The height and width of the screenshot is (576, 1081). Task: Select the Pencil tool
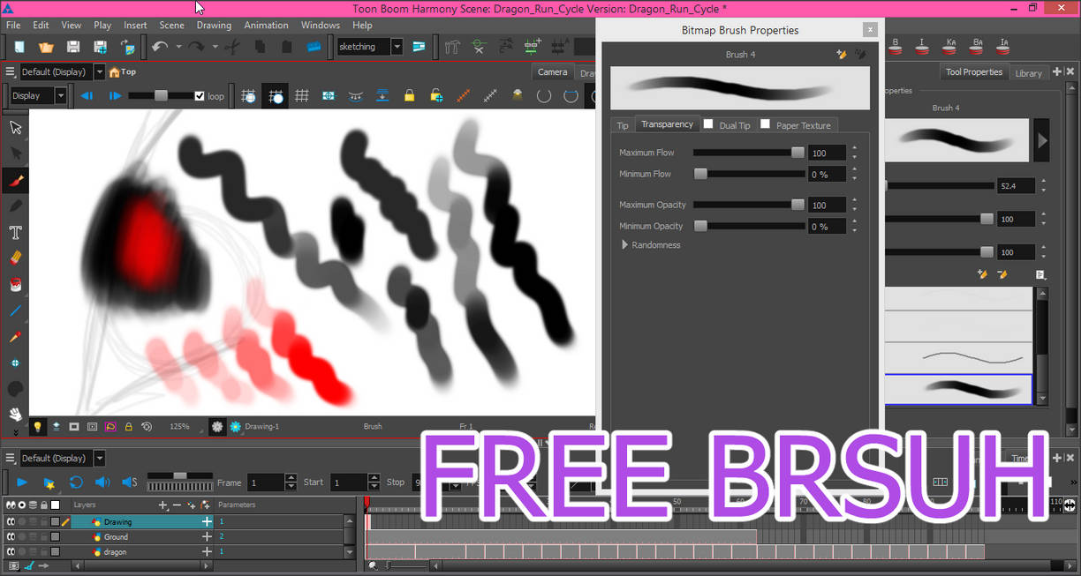(x=15, y=206)
